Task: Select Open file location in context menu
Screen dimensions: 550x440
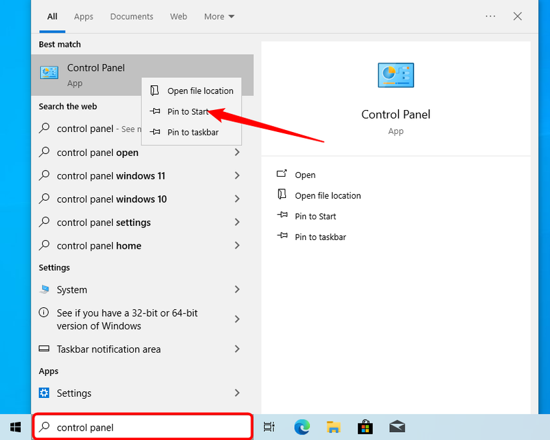Action: tap(200, 91)
